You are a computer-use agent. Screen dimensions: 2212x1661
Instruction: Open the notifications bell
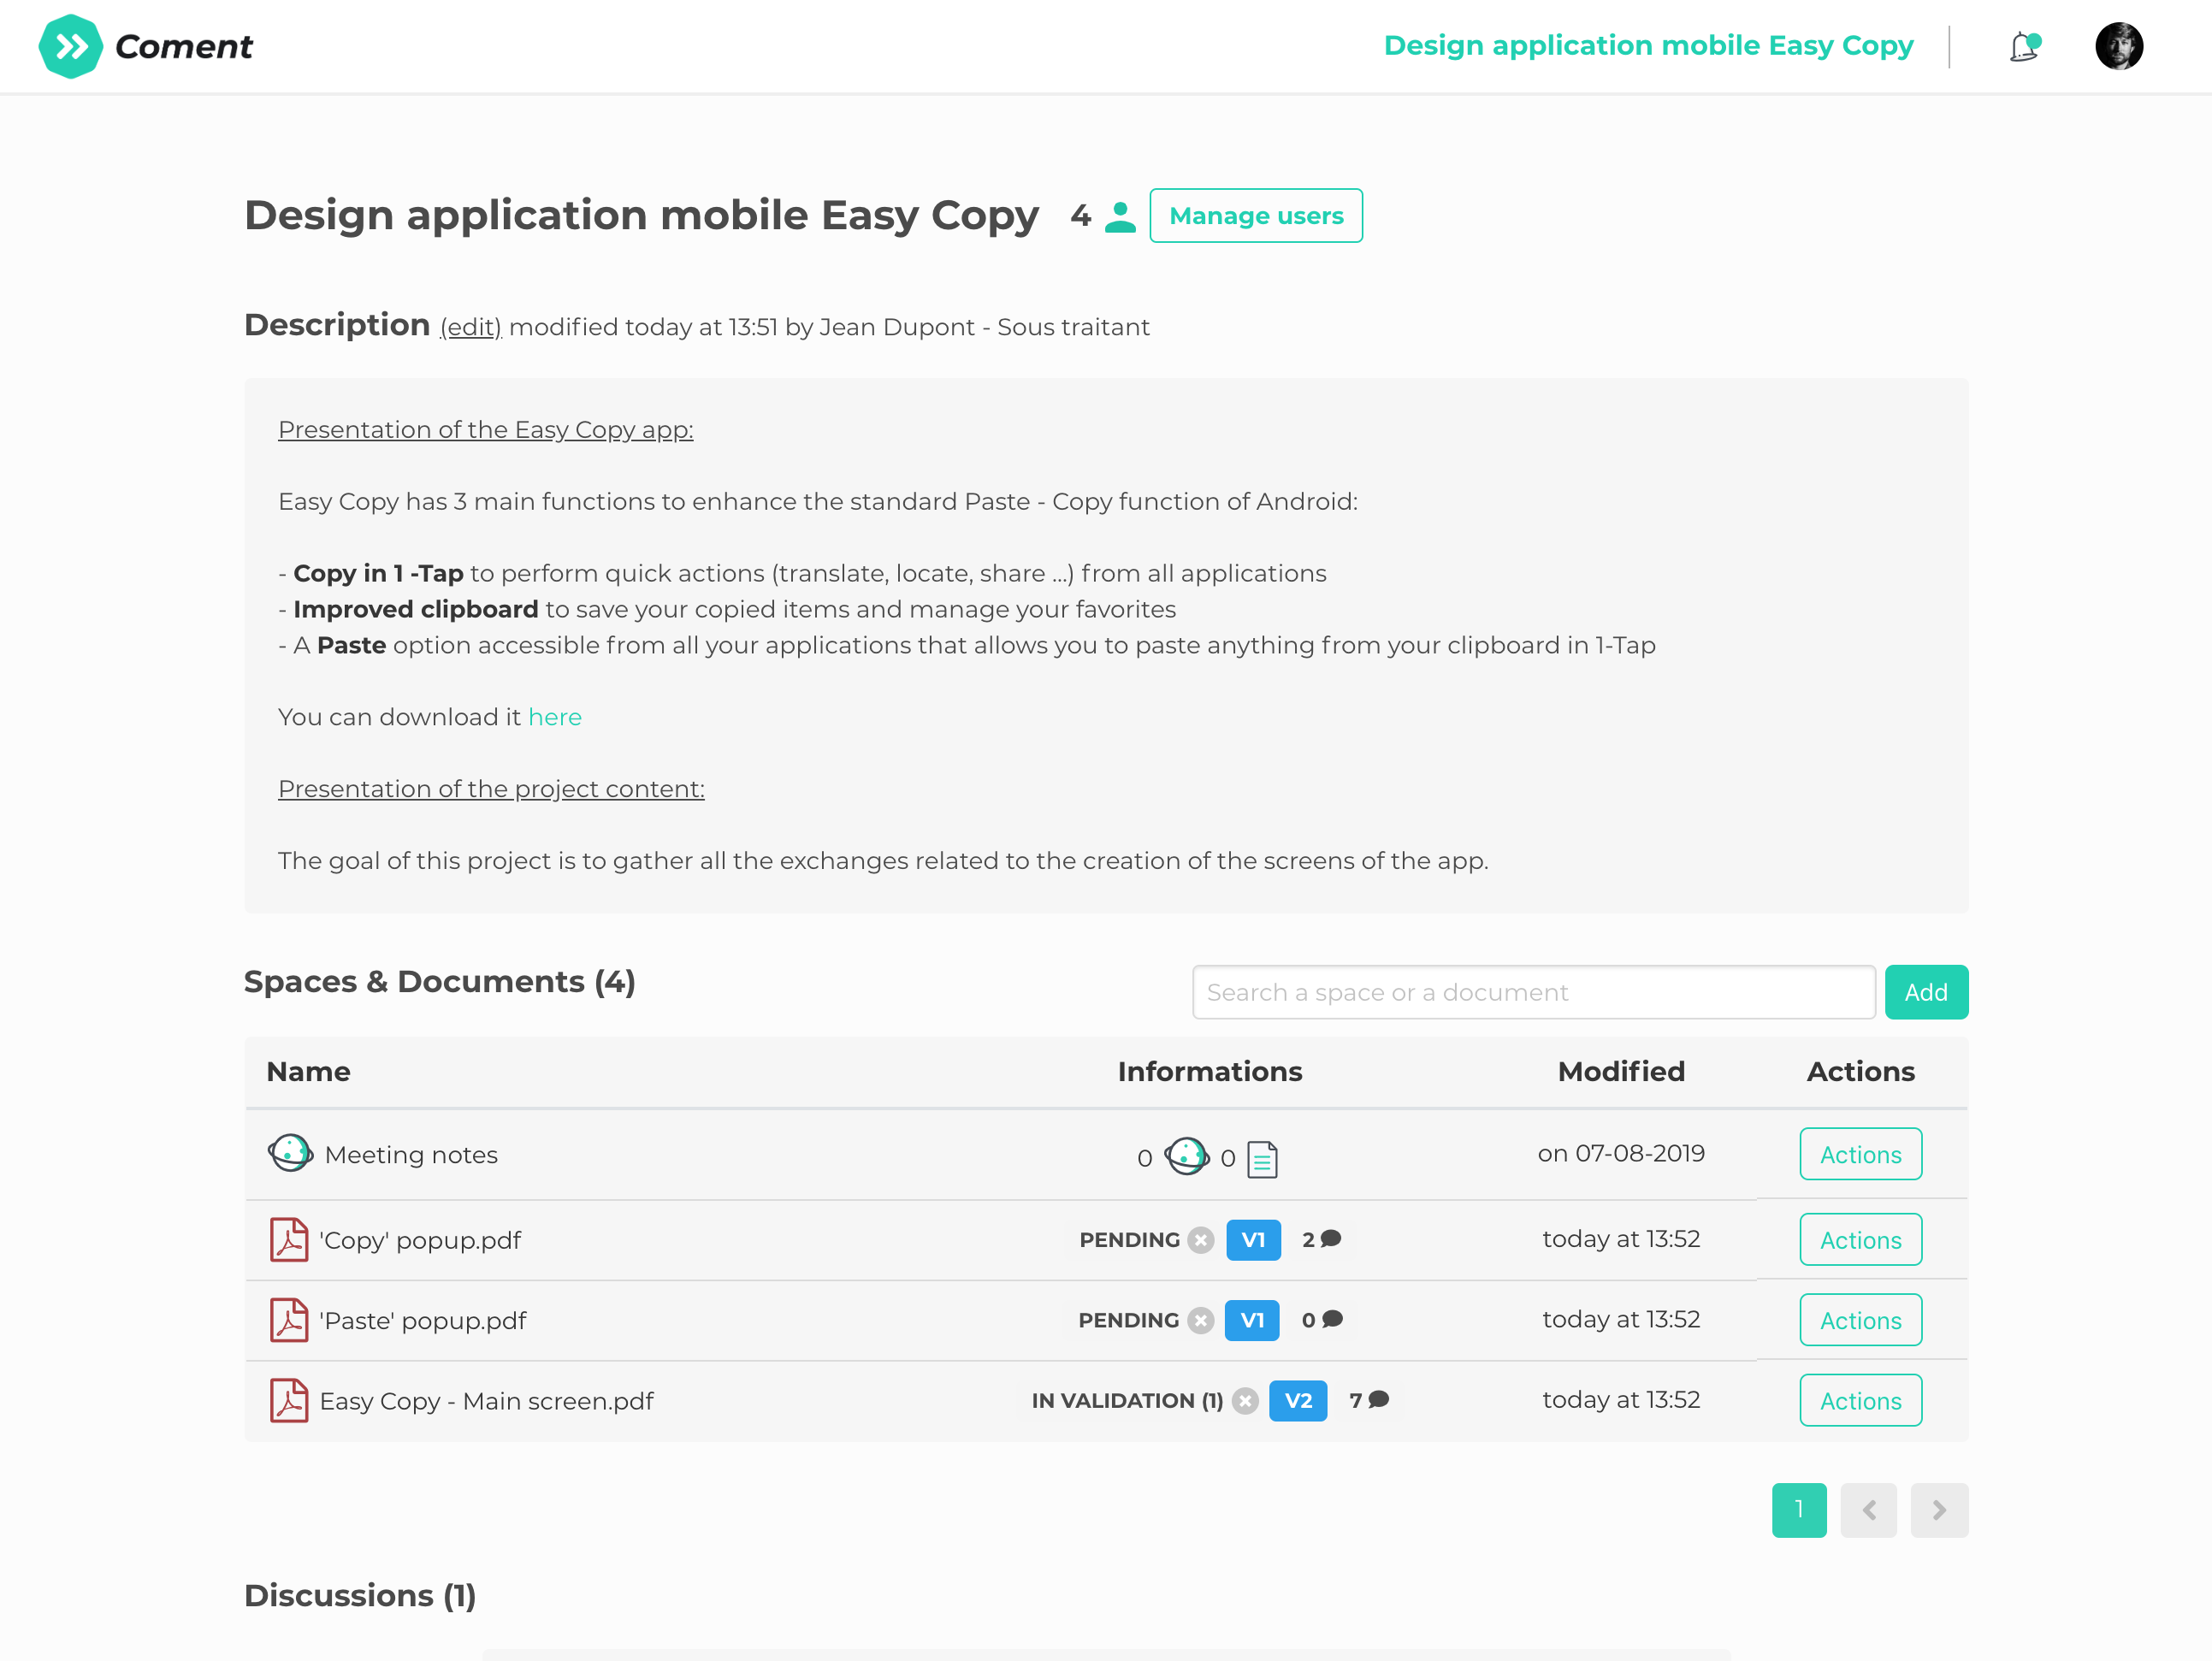point(2024,46)
